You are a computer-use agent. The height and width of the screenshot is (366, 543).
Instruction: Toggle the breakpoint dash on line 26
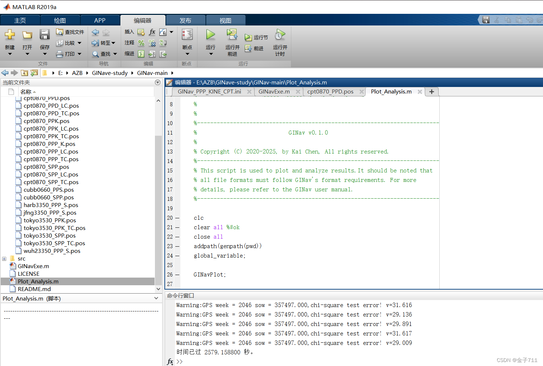(x=177, y=275)
